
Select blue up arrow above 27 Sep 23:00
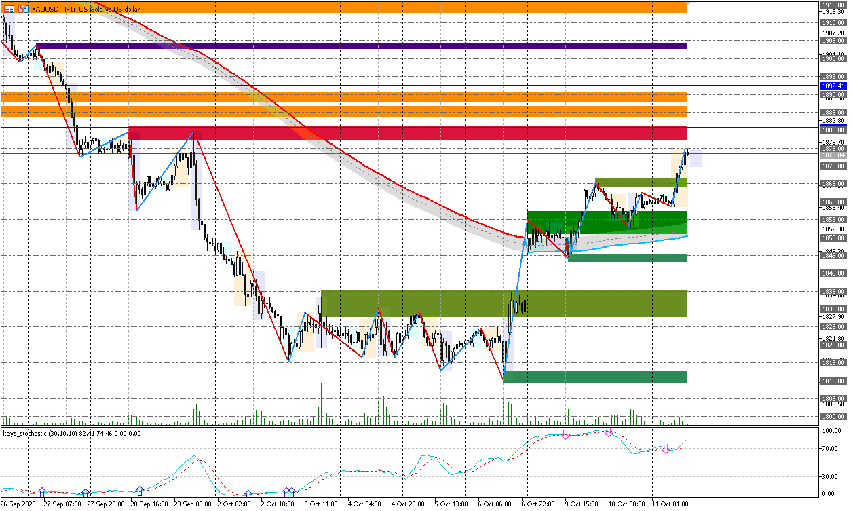pos(86,492)
